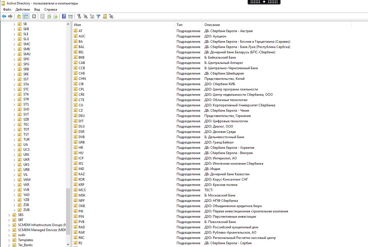
Task: Click the Create new group icon
Action: (x=86, y=16)
